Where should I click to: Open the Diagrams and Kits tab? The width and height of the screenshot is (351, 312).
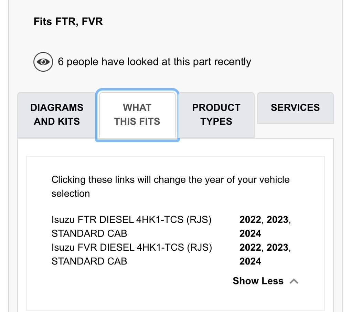click(x=57, y=114)
